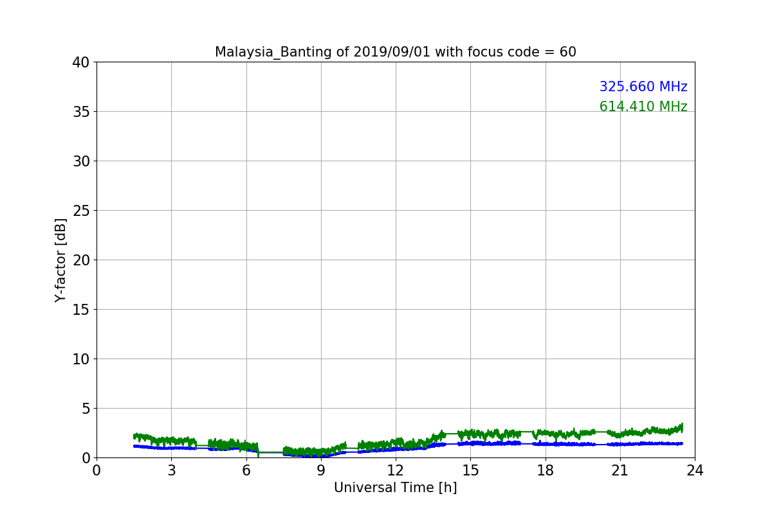Viewport: 772px width, 514px height.
Task: Select the blue 325.660 MHz legend label
Action: pyautogui.click(x=643, y=87)
